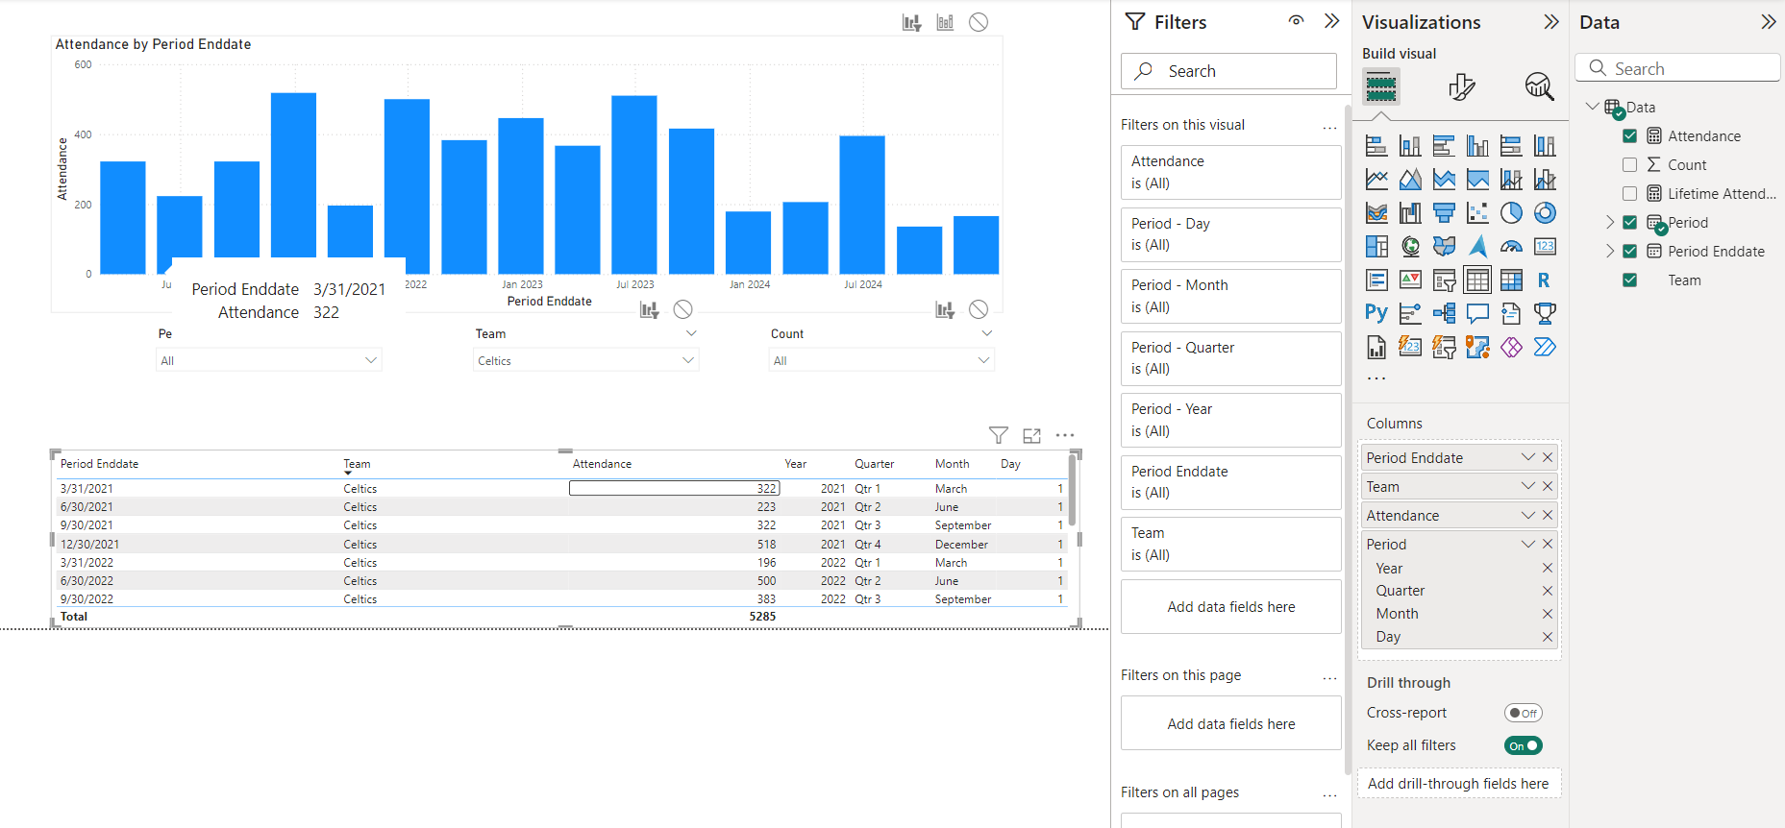Image resolution: width=1785 pixels, height=828 pixels.
Task: Select the pie chart visualization
Action: 1511,213
